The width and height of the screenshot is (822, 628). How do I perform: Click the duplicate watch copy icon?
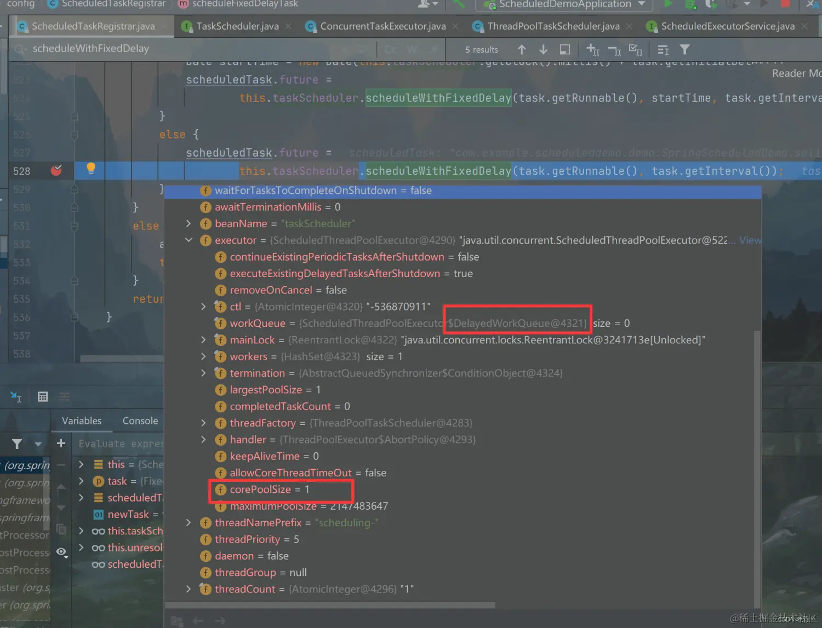[x=61, y=529]
